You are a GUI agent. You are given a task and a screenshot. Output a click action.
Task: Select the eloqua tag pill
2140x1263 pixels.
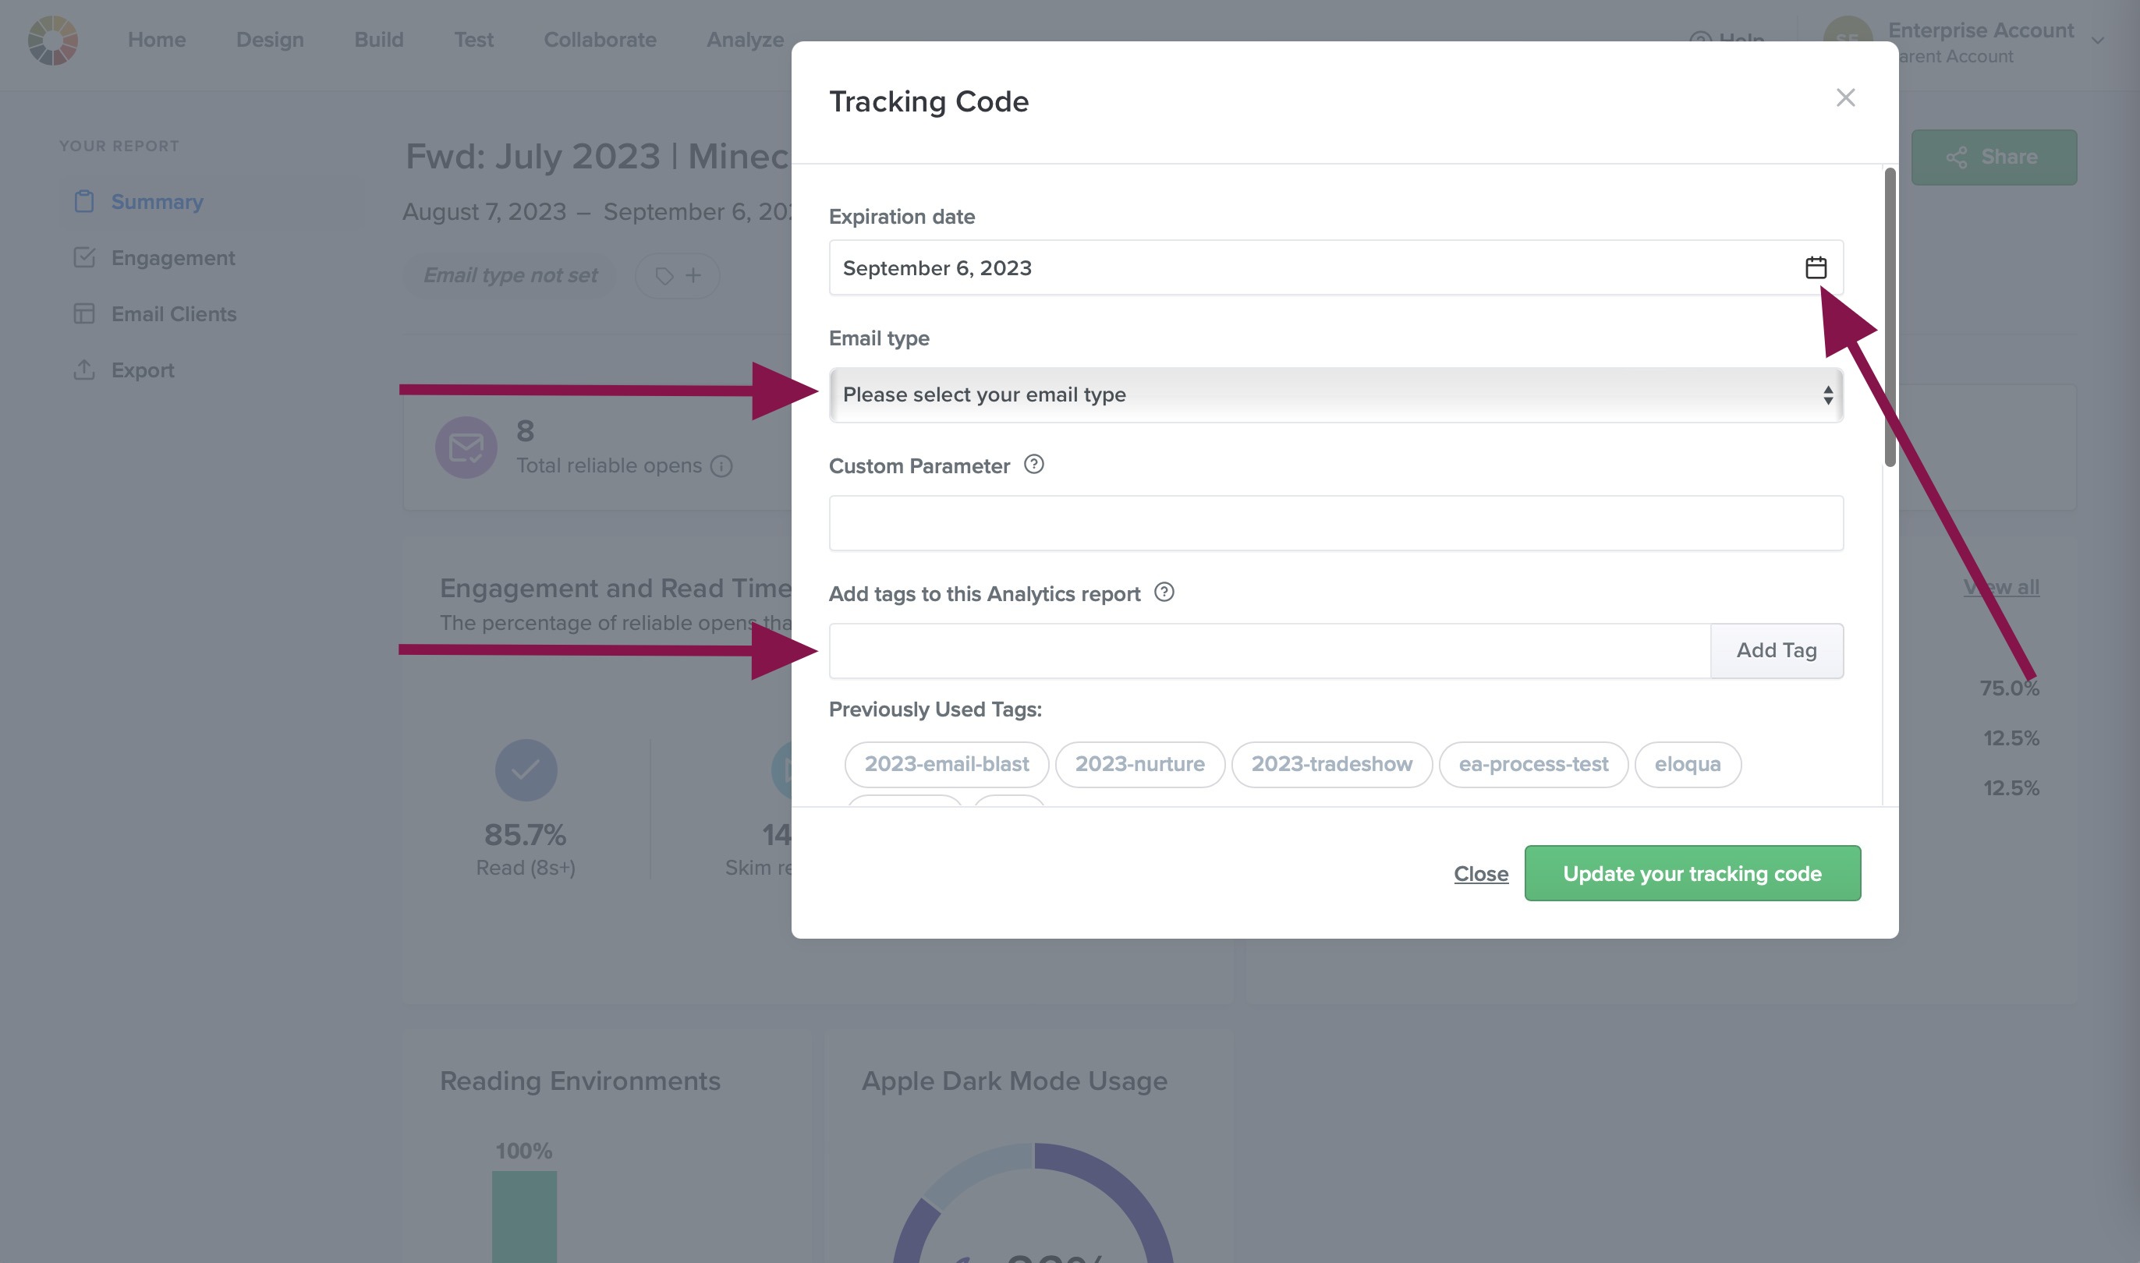(x=1686, y=764)
